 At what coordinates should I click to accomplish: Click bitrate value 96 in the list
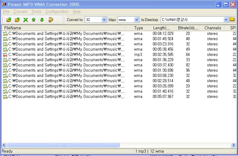click(188, 70)
